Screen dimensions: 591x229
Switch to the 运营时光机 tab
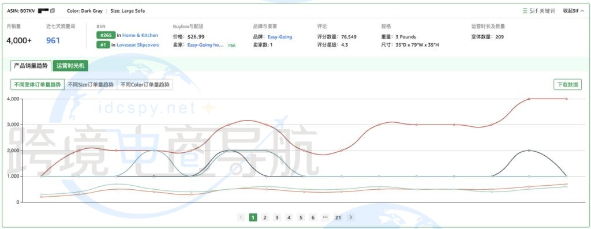tap(70, 66)
